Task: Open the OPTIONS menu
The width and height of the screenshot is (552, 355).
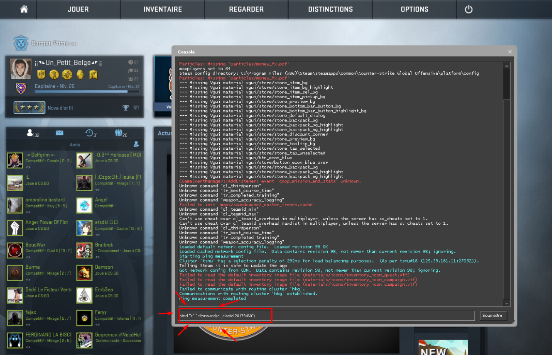Action: click(x=414, y=9)
